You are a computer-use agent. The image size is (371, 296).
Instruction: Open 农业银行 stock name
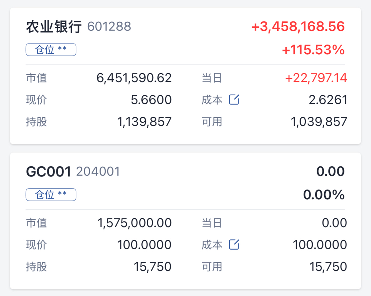click(54, 26)
